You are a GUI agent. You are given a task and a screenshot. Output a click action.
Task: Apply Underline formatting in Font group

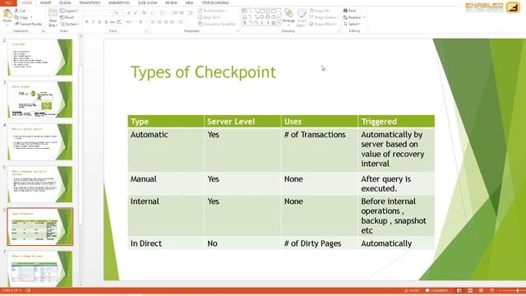[99, 22]
